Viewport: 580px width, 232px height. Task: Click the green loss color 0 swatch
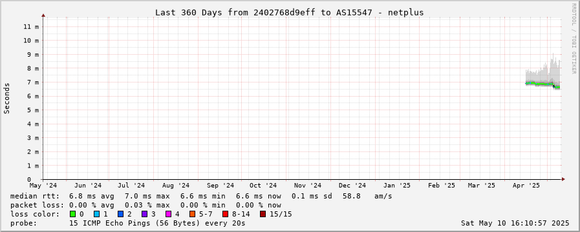coord(72,215)
